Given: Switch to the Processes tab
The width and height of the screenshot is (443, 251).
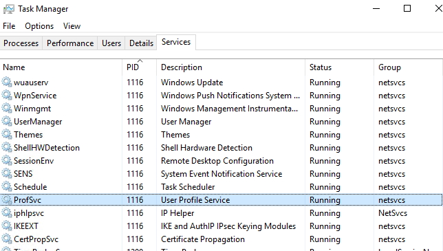Looking at the screenshot, I should [21, 43].
